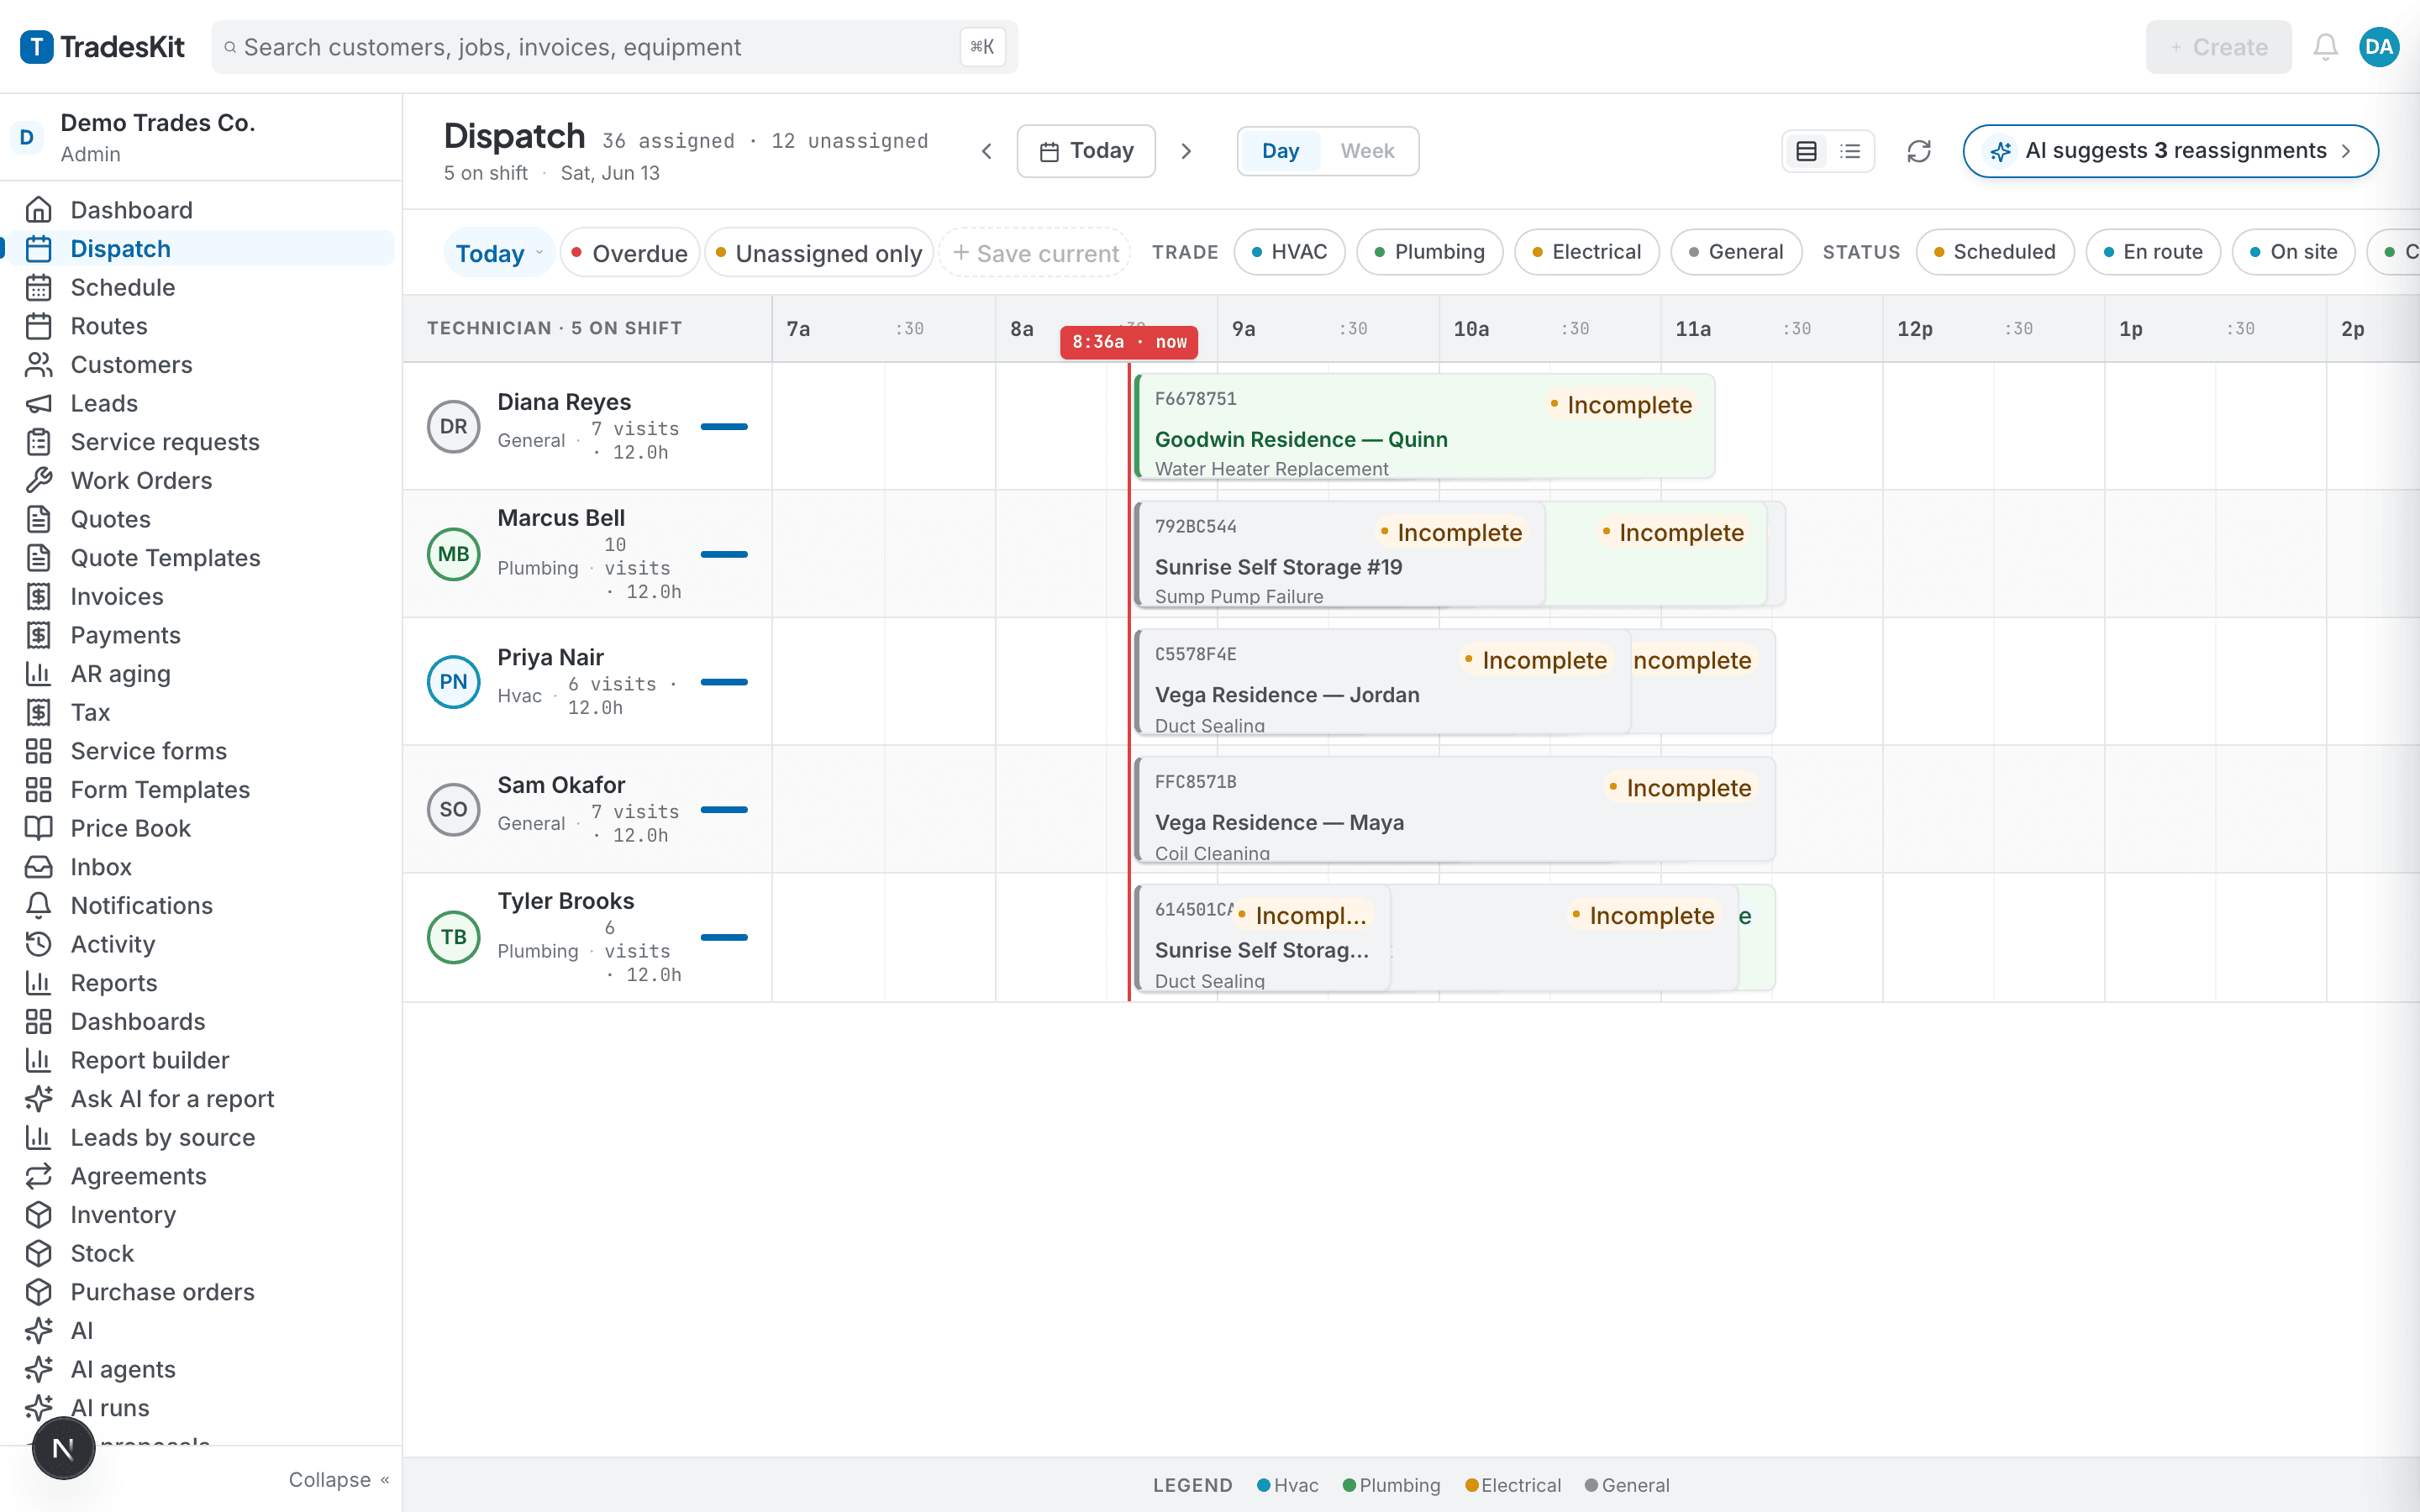The width and height of the screenshot is (2420, 1512).
Task: Click the notification bell in top bar
Action: point(2325,47)
